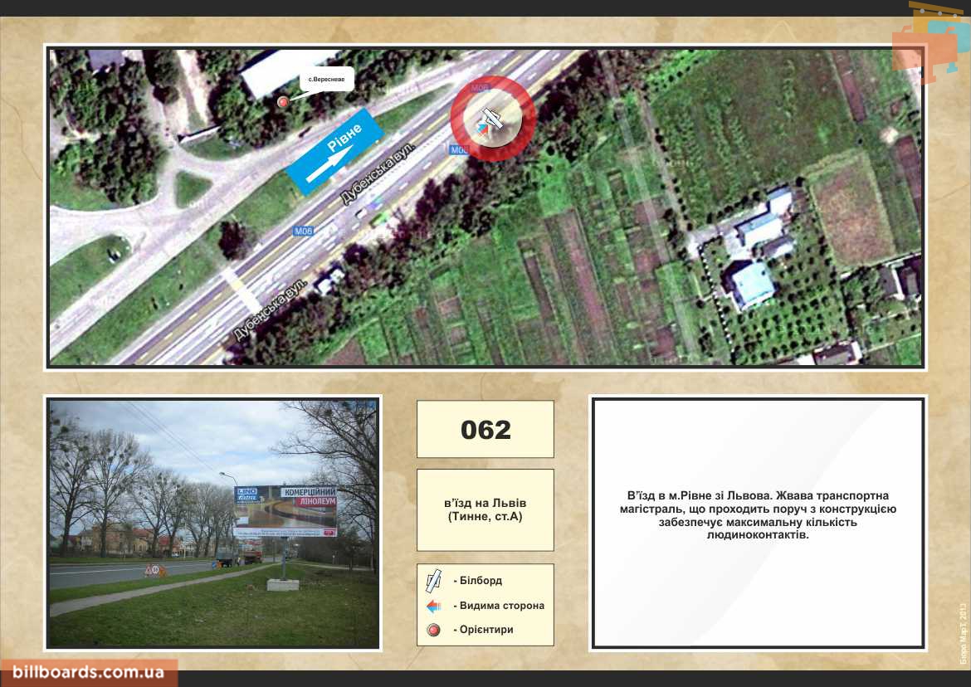Open the billboard street photo thumbnail
971x687 pixels.
213,524
